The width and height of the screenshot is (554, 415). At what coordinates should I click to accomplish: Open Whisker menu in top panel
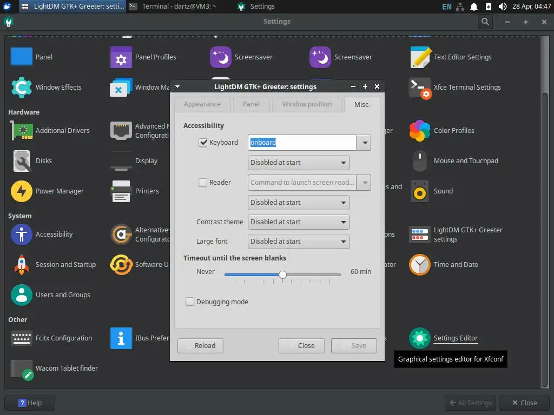(x=6, y=6)
